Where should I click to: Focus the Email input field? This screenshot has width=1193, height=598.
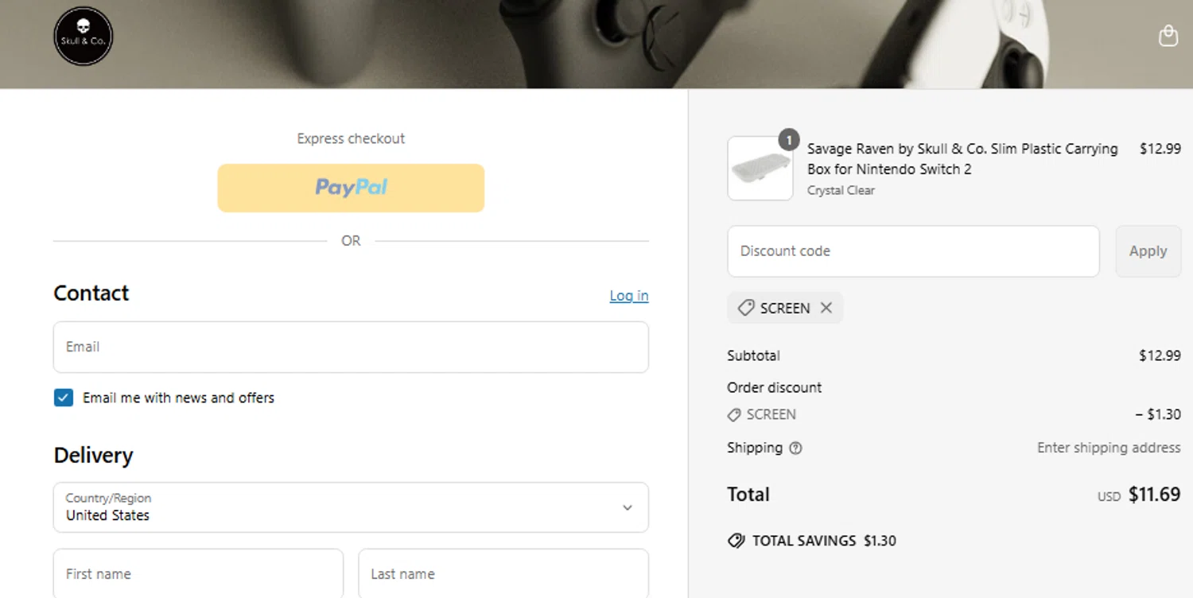(351, 347)
